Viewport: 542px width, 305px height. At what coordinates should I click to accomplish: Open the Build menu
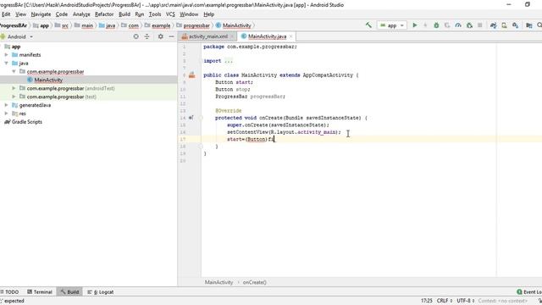124,14
